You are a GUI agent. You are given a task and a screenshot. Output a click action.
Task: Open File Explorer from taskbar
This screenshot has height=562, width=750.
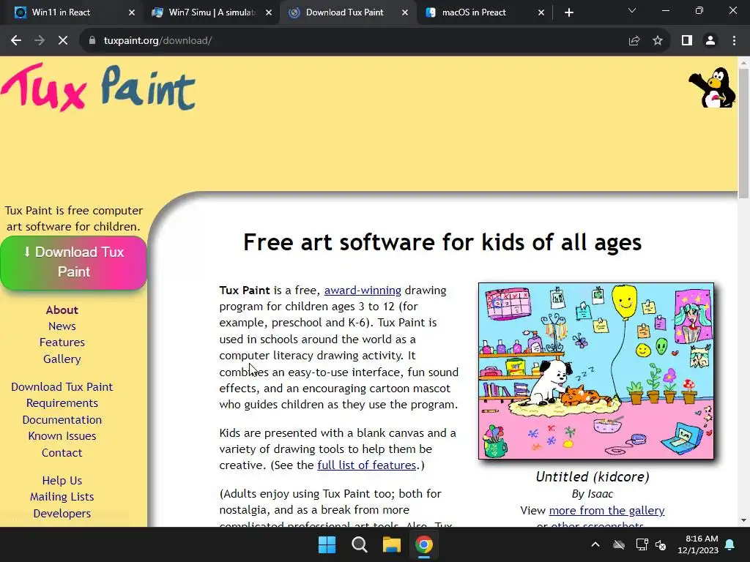[391, 544]
